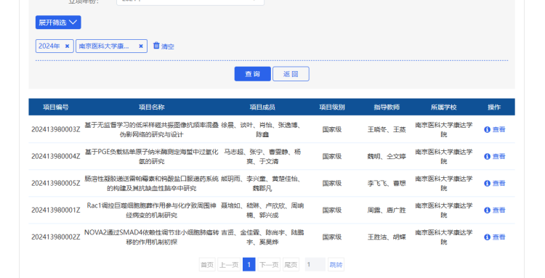Click the 项目成员 column header

pos(262,107)
